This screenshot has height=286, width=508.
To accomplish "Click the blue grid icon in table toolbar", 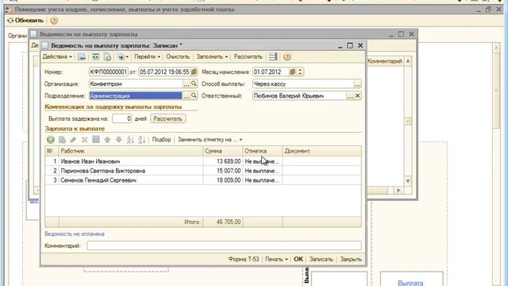I will [x=96, y=140].
